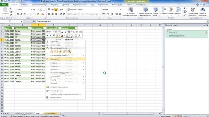The width and height of the screenshot is (209, 117).
Task: Open the Формулы ribbon tab
Action: (55, 5)
